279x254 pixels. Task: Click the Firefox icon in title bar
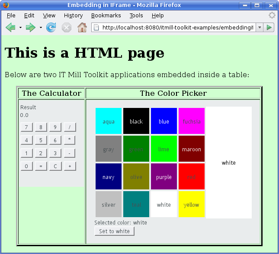coord(5,5)
